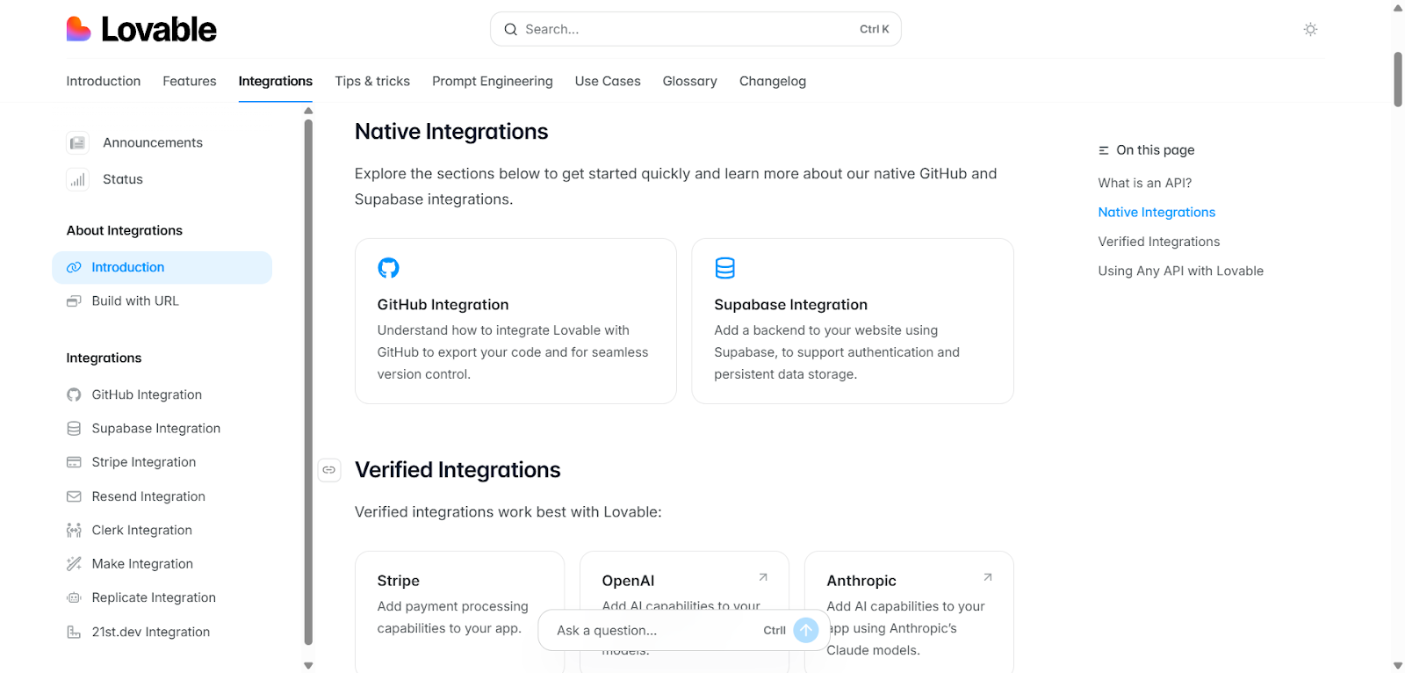Screen dimensions: 1405x673
Task: Click the sidebar vertical scrollbar thumb
Action: click(308, 382)
